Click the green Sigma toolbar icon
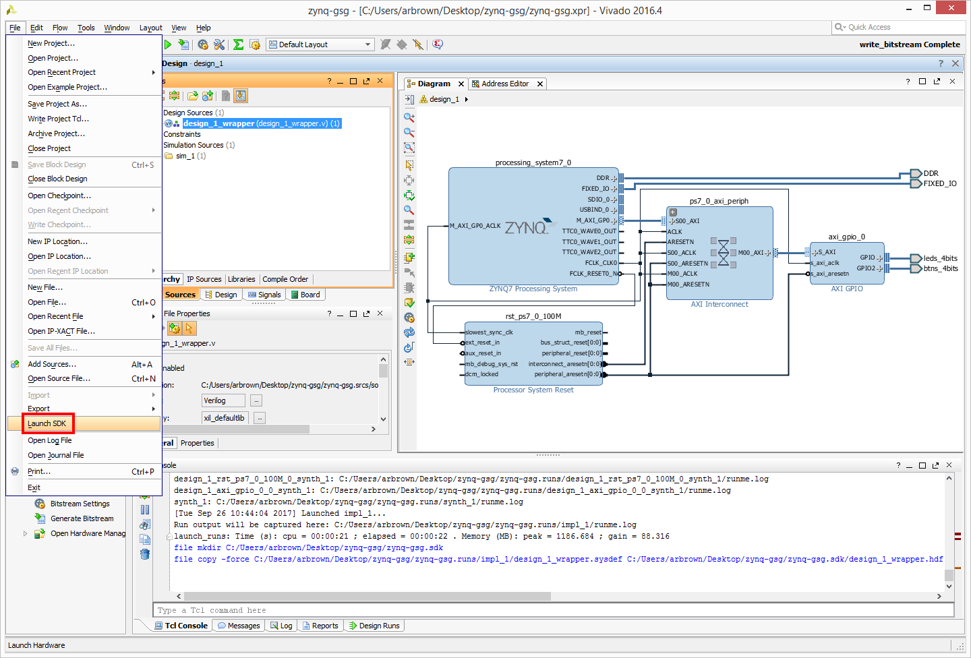The width and height of the screenshot is (971, 658). tap(238, 44)
